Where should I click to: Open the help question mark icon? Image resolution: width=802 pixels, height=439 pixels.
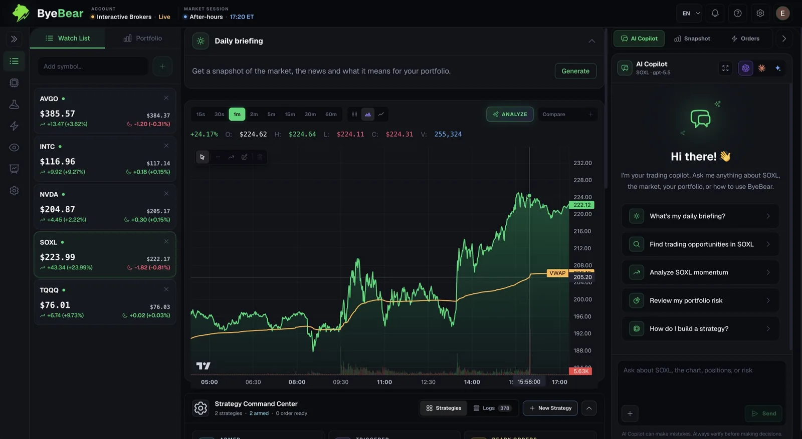pyautogui.click(x=738, y=14)
